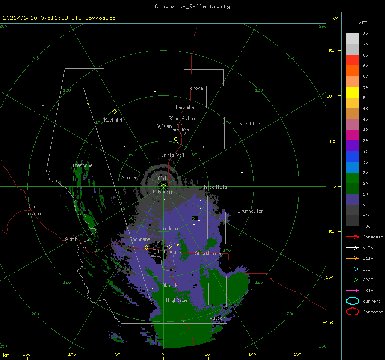
Task: Click the white plus marker east of ThreeHills
Action: click(242, 172)
